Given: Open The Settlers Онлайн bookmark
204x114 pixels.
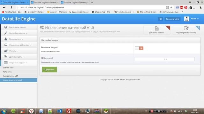Looking at the screenshot, I should tap(147, 12).
